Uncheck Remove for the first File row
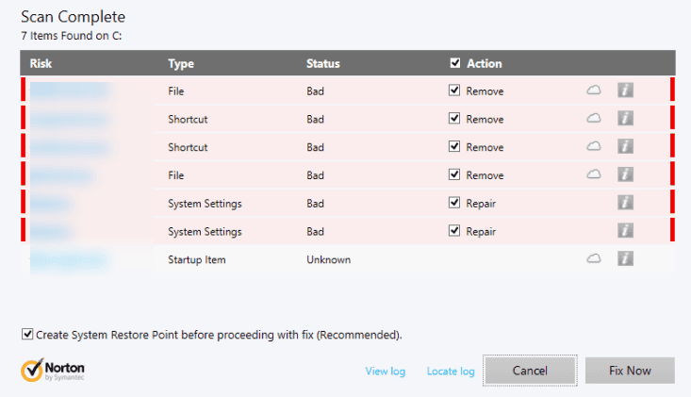Viewport: 691px width, 397px height. (x=454, y=91)
